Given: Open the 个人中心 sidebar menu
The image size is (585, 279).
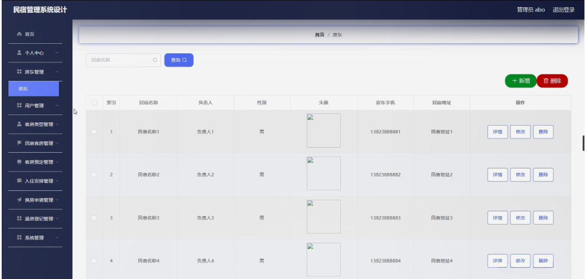Looking at the screenshot, I should point(35,53).
